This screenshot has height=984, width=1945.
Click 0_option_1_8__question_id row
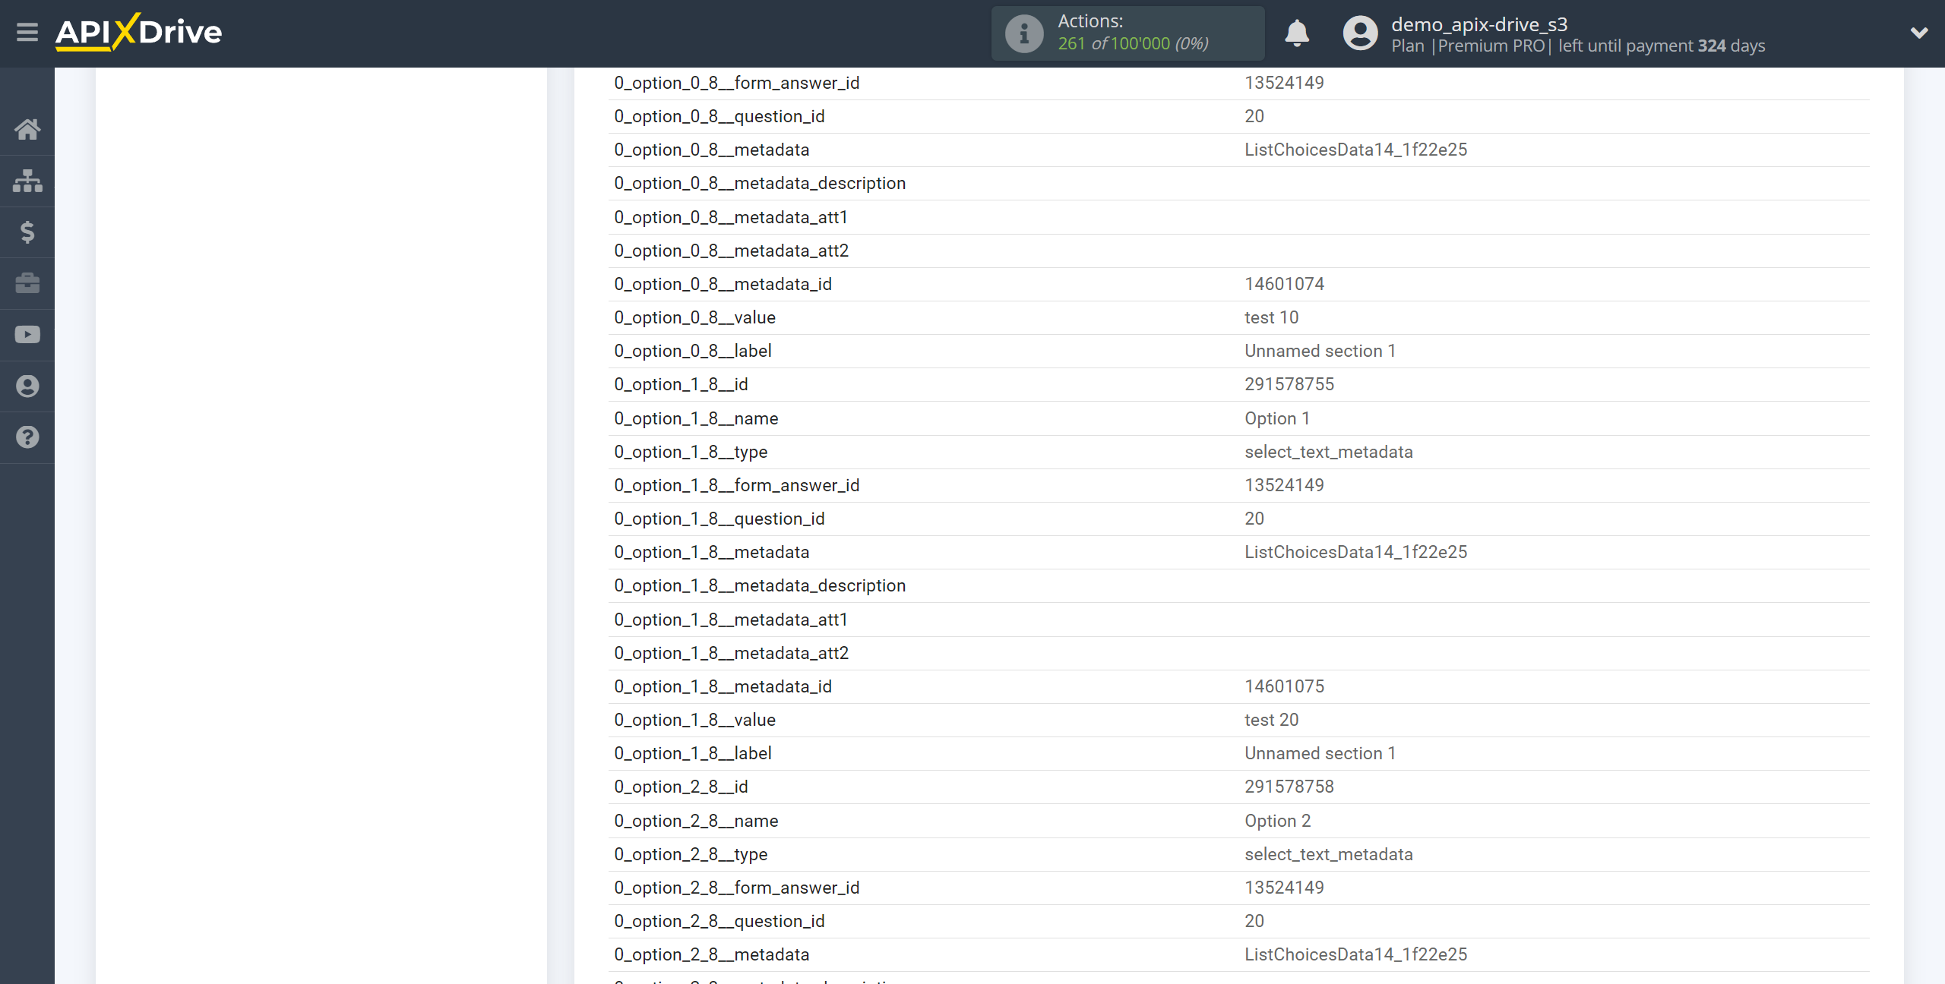[x=1238, y=519]
